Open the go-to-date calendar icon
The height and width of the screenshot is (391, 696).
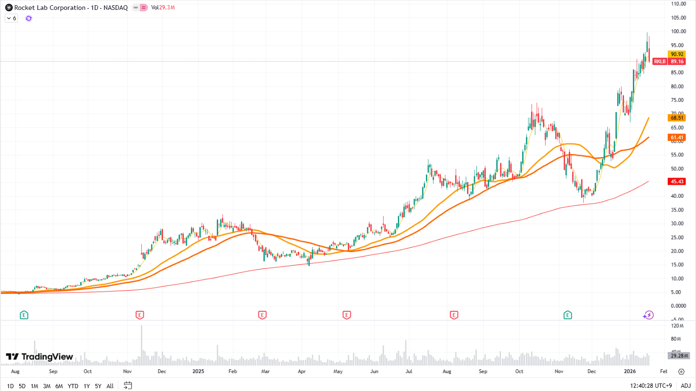[x=128, y=385]
